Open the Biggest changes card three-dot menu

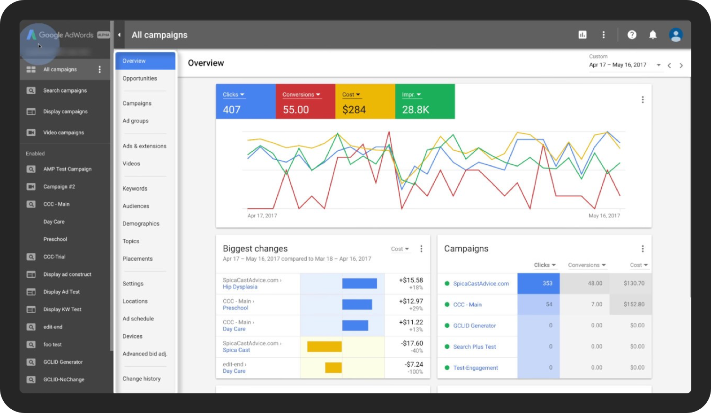(x=421, y=249)
